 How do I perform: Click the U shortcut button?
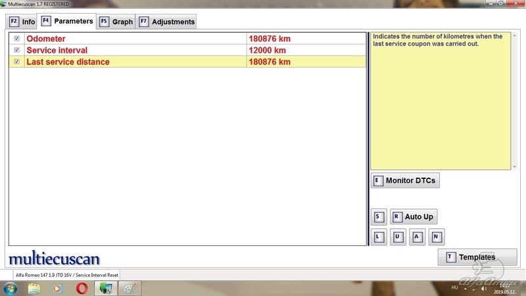click(398, 237)
